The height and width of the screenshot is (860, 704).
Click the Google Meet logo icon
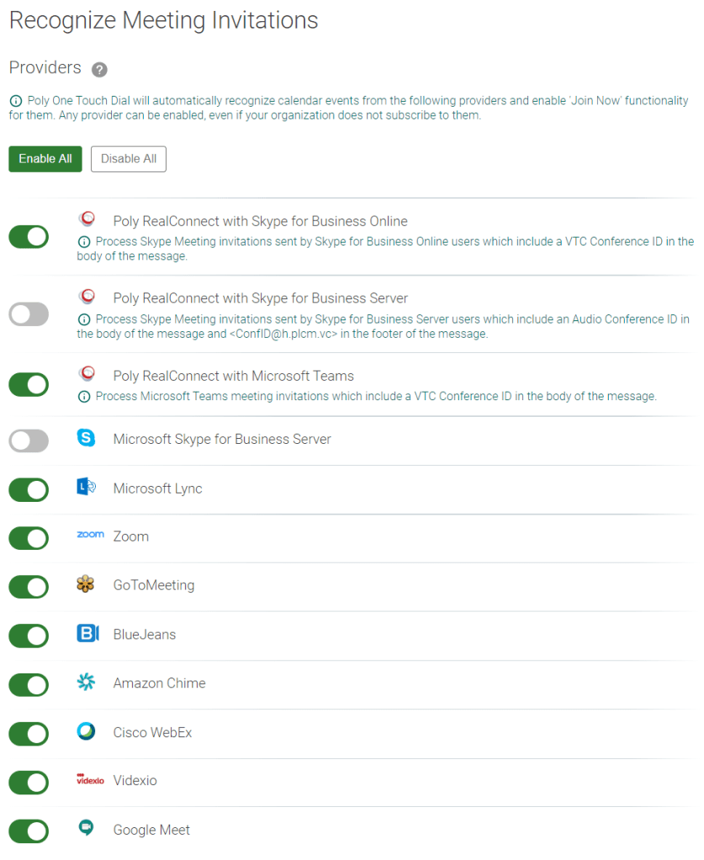click(86, 828)
